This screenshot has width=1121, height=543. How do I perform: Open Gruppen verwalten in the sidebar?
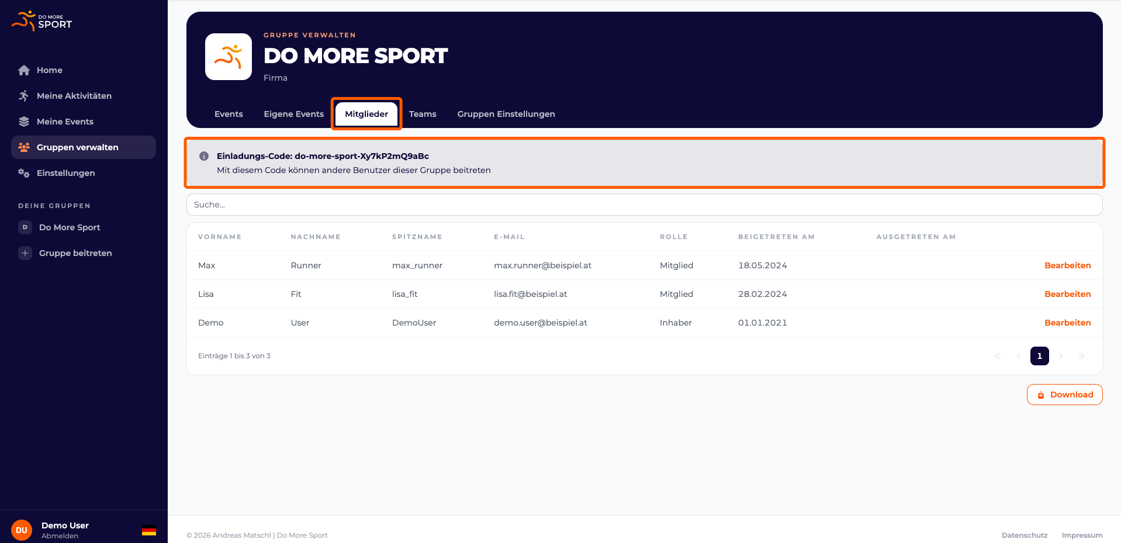[84, 147]
